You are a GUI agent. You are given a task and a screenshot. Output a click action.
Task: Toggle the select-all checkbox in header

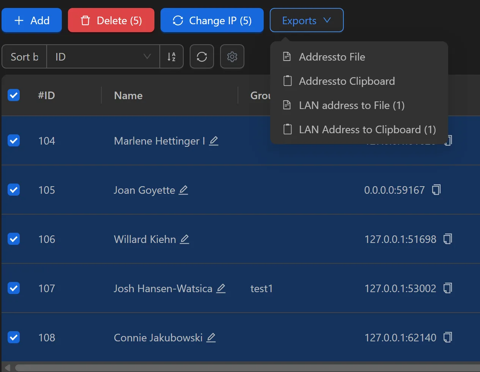[x=14, y=95]
